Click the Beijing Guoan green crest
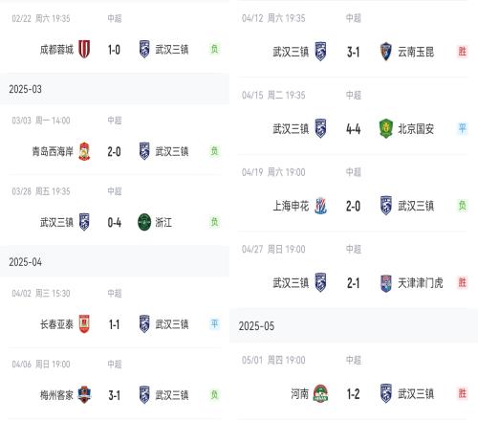The height and width of the screenshot is (421, 478). [386, 128]
